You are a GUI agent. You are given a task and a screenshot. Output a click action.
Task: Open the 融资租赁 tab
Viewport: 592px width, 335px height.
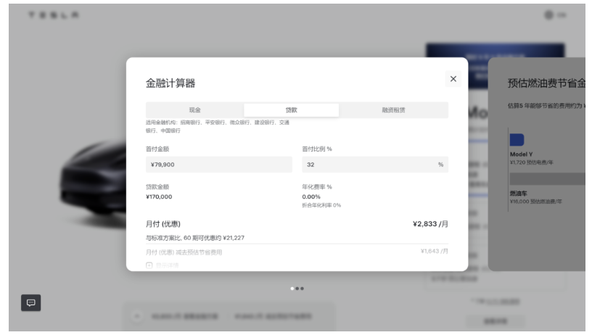[x=393, y=110]
